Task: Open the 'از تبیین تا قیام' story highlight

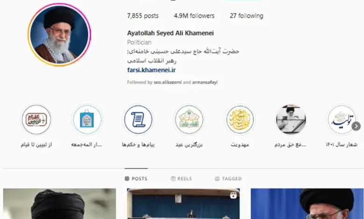Action: pyautogui.click(x=36, y=120)
